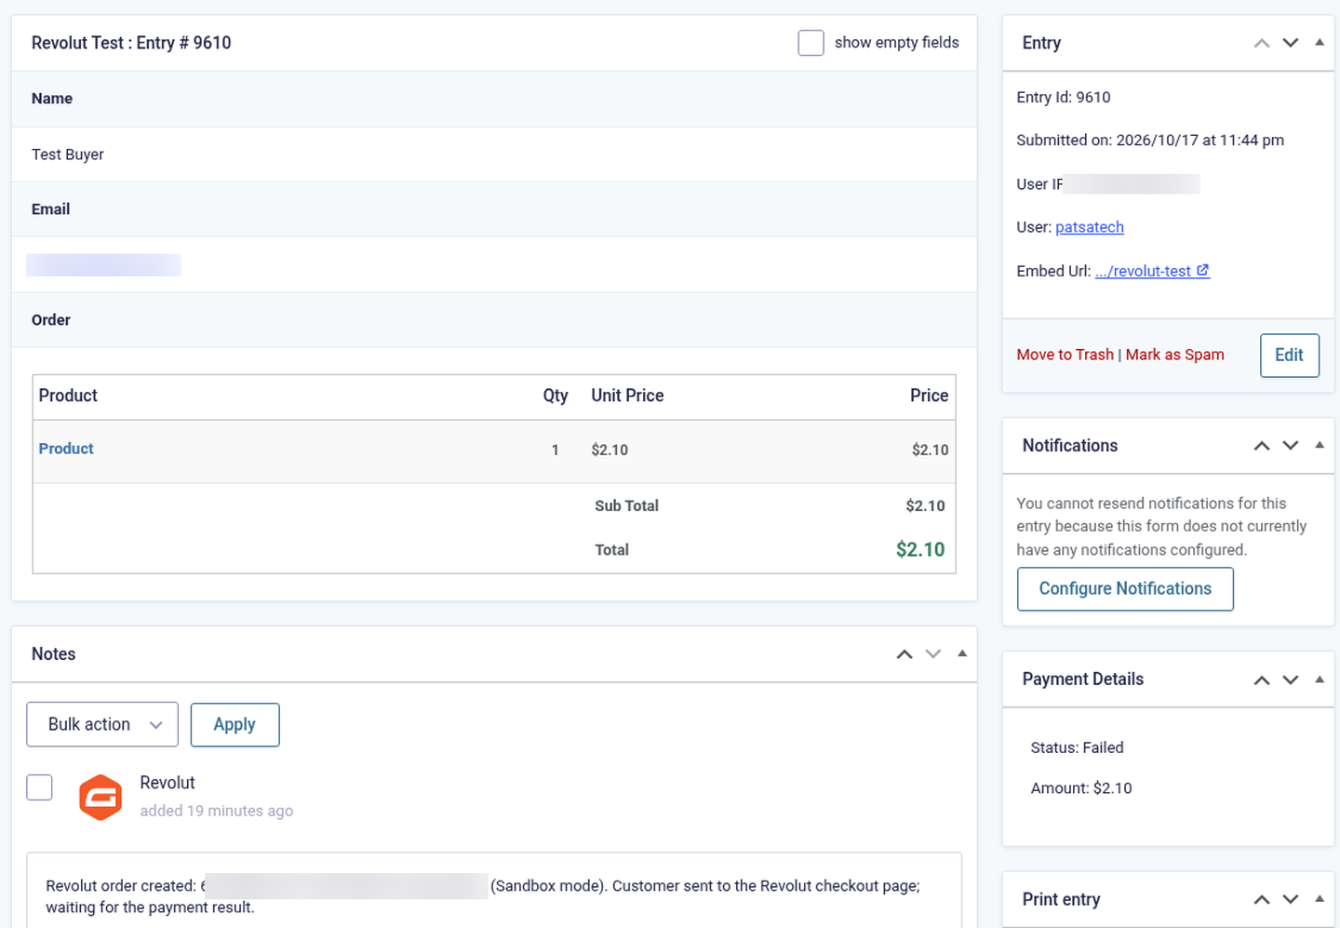Click the Revolut note avatar icon
The width and height of the screenshot is (1340, 928).
click(100, 798)
